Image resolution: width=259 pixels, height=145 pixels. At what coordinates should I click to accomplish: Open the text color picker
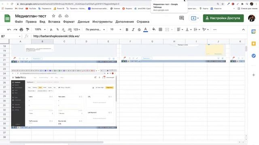(x=146, y=29)
